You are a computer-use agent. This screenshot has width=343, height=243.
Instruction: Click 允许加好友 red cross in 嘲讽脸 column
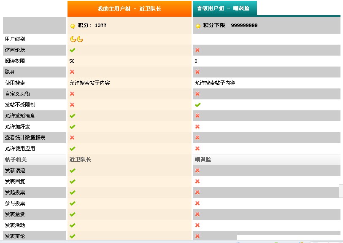(197, 126)
